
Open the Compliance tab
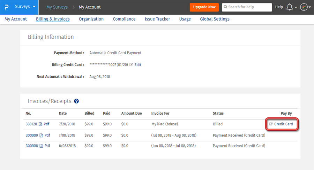124,19
